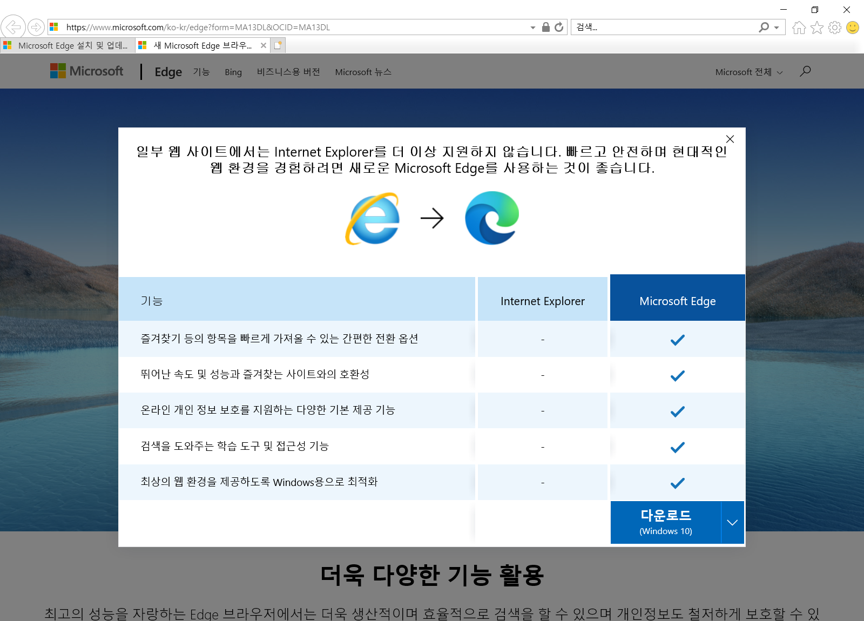864x621 pixels.
Task: Click the Microsoft Edge logo image
Action: point(492,218)
